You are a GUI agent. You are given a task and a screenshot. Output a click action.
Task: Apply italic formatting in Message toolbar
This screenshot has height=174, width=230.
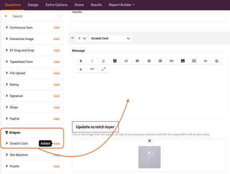[x=92, y=61]
